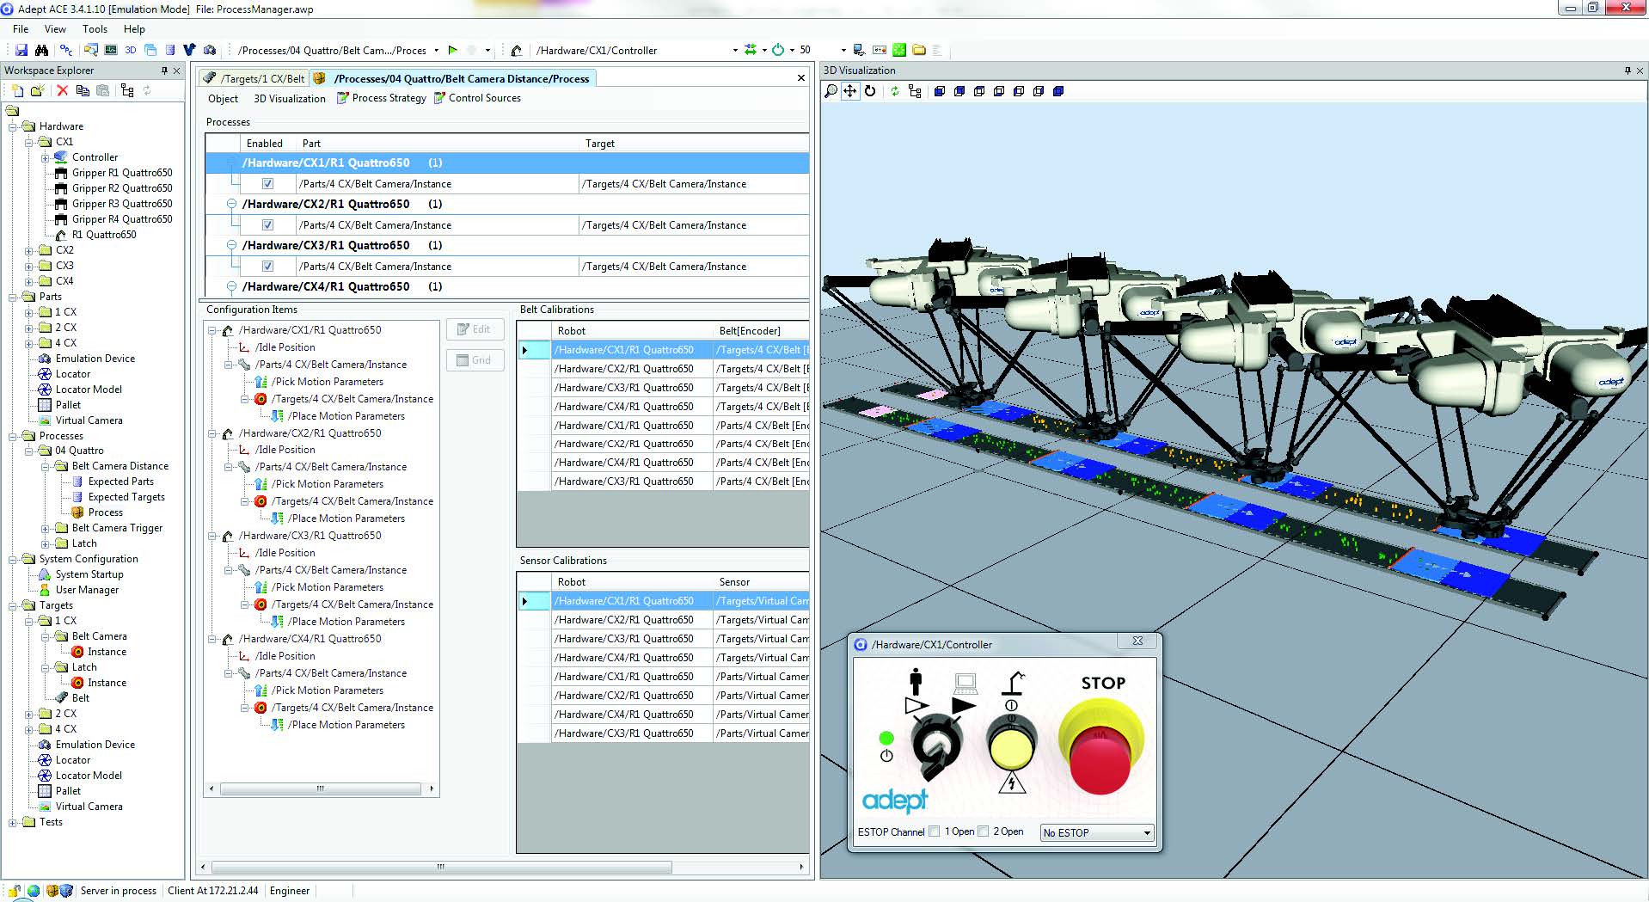The height and width of the screenshot is (902, 1649).
Task: Save the workspace with the floppy disk icon
Action: (21, 50)
